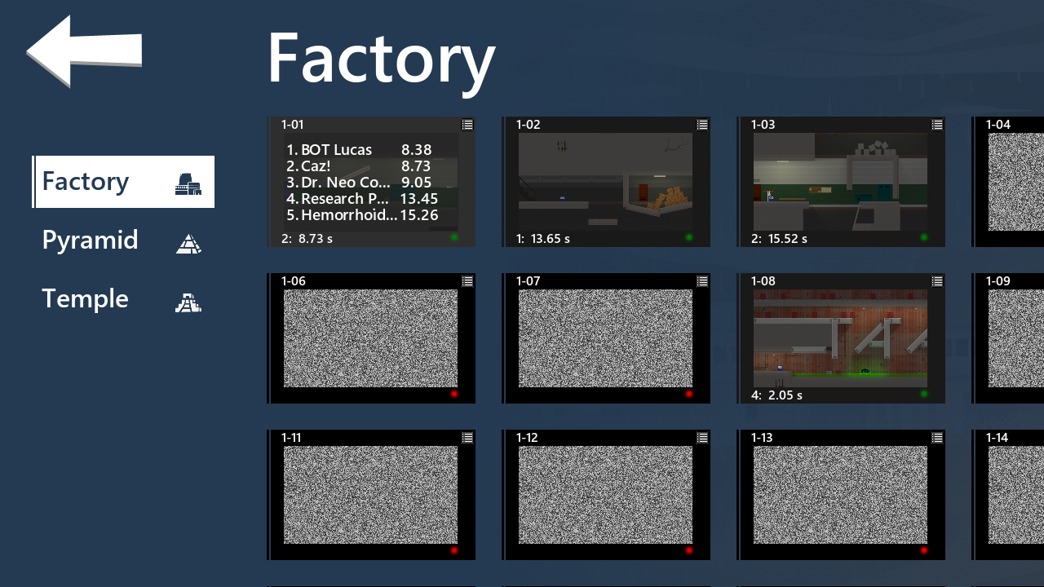This screenshot has height=587, width=1044.
Task: Click the "1-07" level label
Action: click(528, 281)
